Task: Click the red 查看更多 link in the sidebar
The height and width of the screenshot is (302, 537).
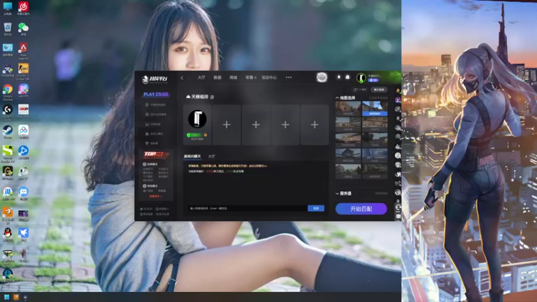Action: coord(156,196)
